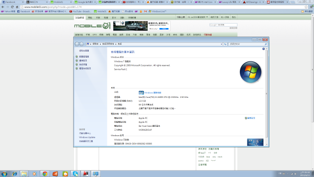Switch to the All Drawings browser tab
Screen dimensions: 314x177
click(253, 2)
